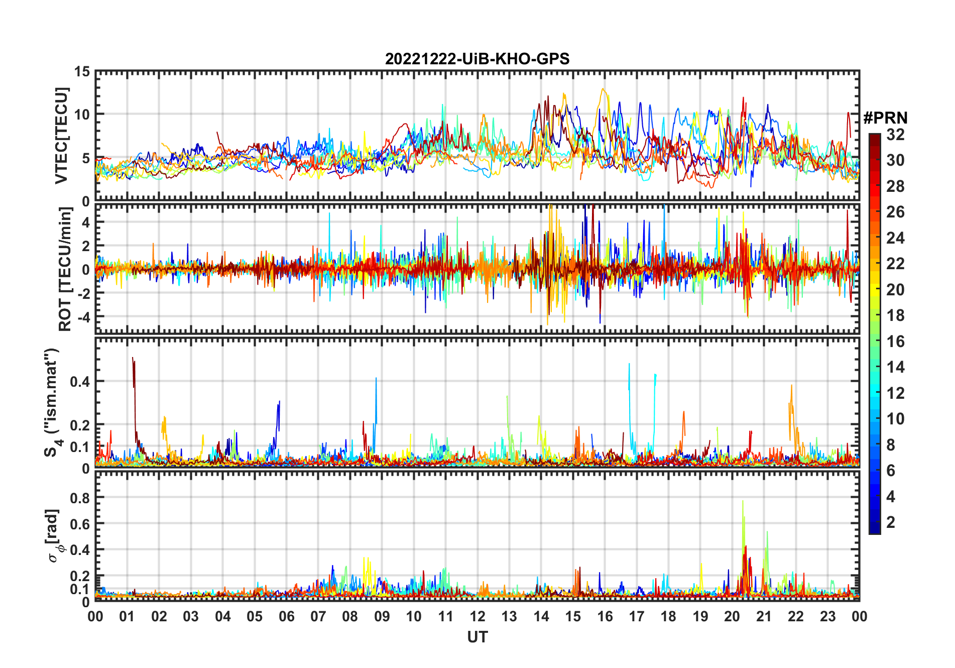The height and width of the screenshot is (668, 955).
Task: Select the UT x-axis label
Action: (x=477, y=637)
